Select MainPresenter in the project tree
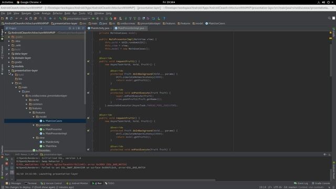The image size is (336, 189). tap(54, 130)
